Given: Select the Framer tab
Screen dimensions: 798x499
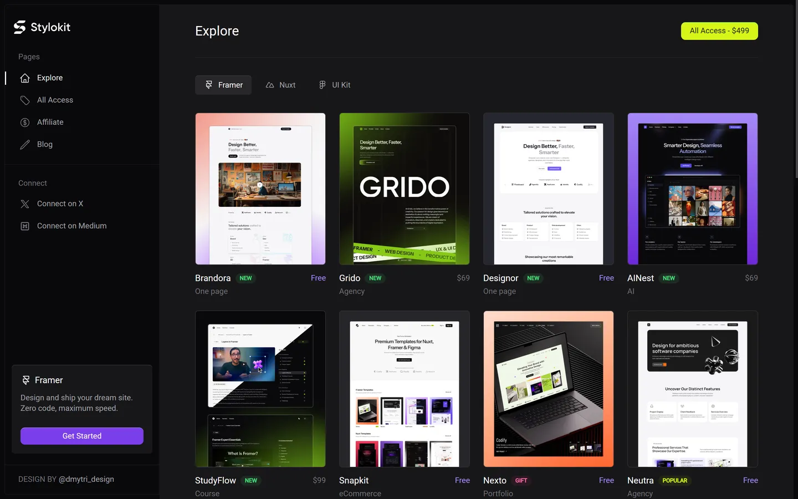Looking at the screenshot, I should point(223,85).
